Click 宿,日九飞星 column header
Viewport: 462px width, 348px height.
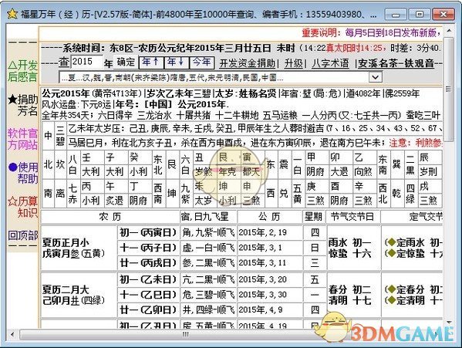(208, 217)
